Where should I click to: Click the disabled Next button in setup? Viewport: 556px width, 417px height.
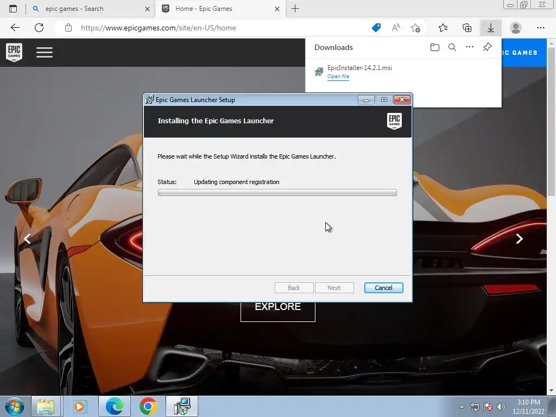[x=334, y=288]
